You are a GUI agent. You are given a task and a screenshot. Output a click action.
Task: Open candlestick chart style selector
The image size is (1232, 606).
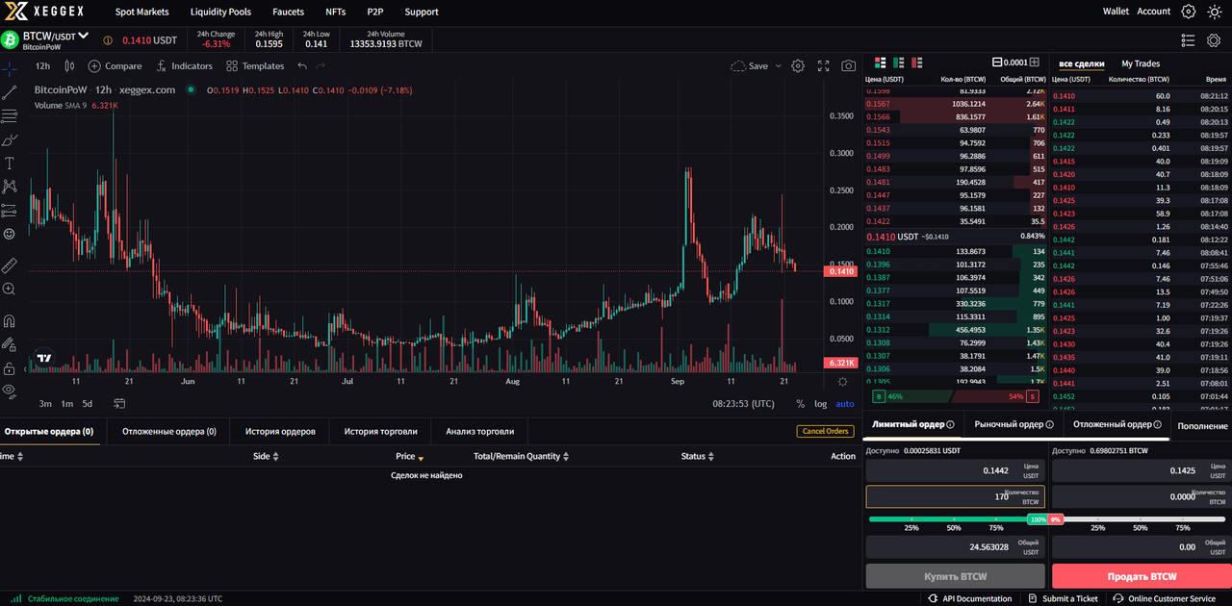point(69,66)
